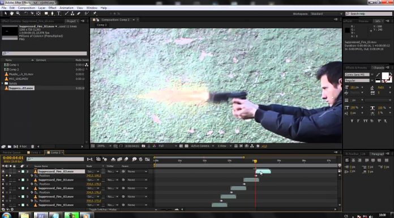Toggle Position stopwatch on layer 4
Screen dimensions: 394x218
pos(32,193)
